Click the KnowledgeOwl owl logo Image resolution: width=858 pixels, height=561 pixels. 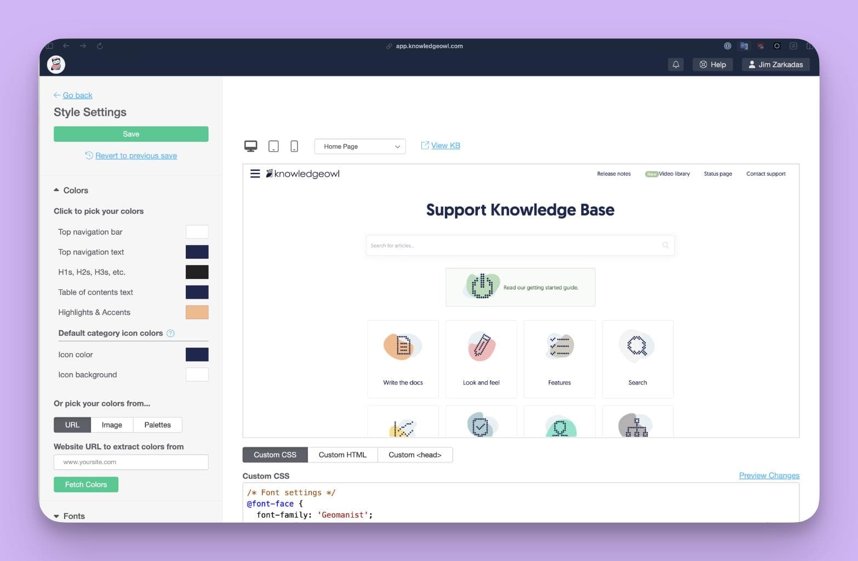pos(55,64)
